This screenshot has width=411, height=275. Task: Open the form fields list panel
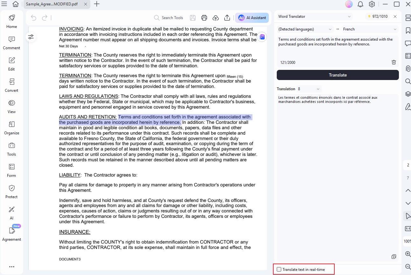click(x=408, y=56)
